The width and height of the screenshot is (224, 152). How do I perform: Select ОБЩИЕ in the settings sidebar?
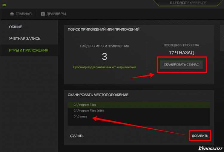(16, 27)
